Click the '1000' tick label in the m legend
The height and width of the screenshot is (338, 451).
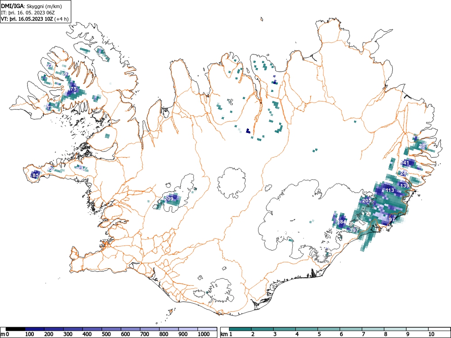point(203,334)
